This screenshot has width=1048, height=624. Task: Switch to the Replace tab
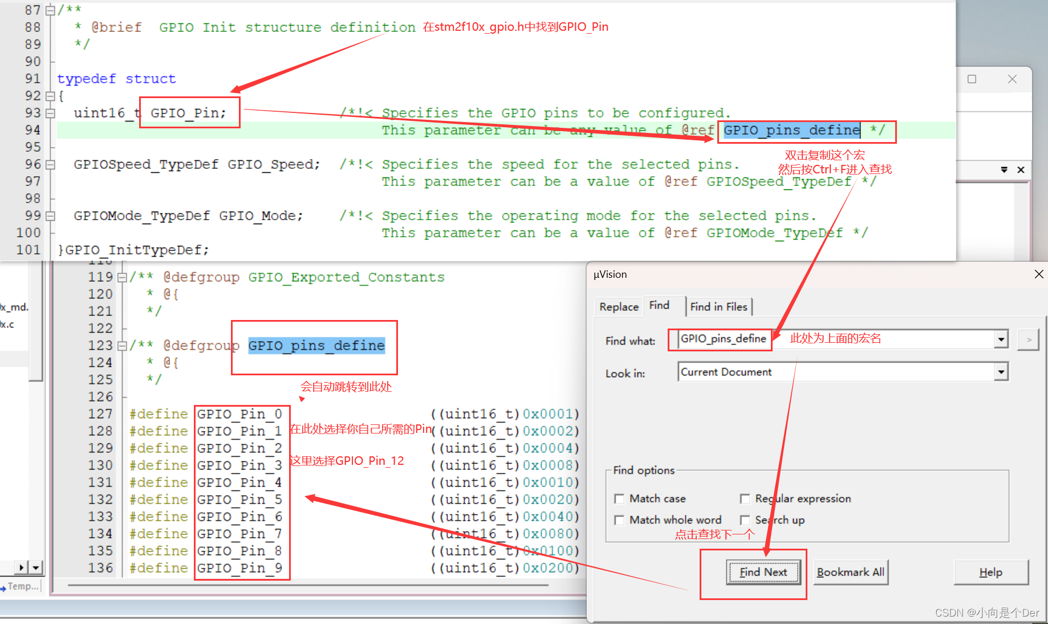click(619, 307)
